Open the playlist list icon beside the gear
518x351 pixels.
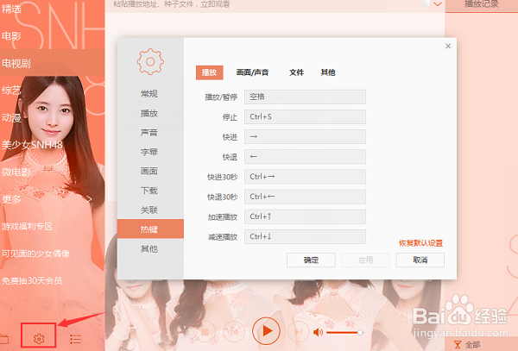76,339
